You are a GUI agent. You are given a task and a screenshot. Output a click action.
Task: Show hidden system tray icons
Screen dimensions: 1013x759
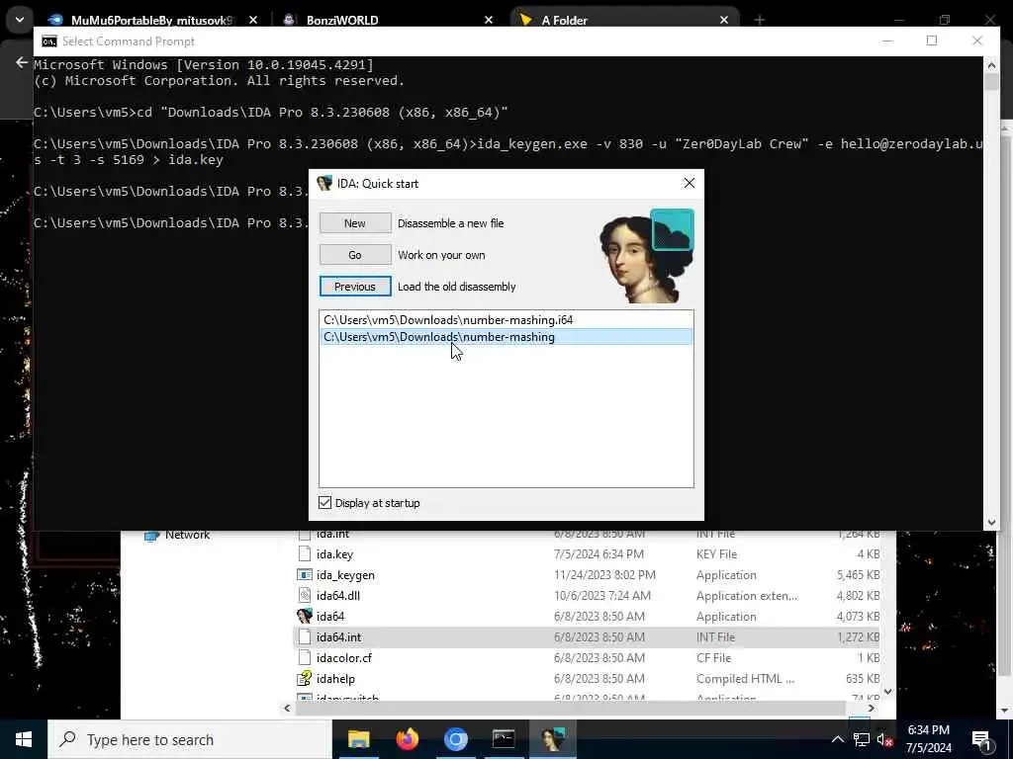click(x=837, y=739)
